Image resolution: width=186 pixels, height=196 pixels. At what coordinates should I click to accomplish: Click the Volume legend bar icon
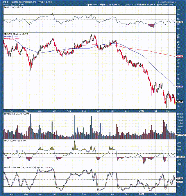pyautogui.click(x=5, y=114)
